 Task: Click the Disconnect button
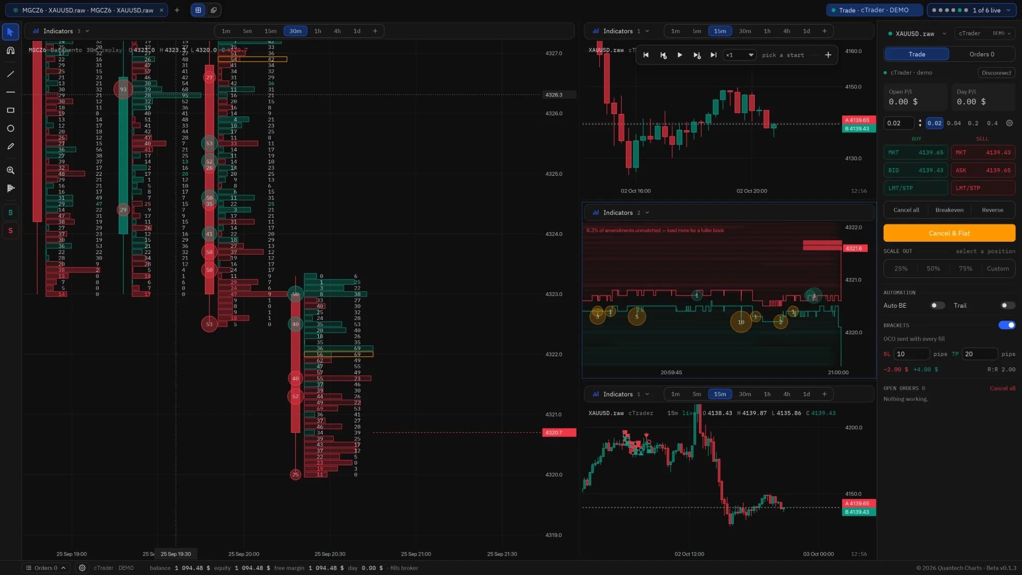996,73
